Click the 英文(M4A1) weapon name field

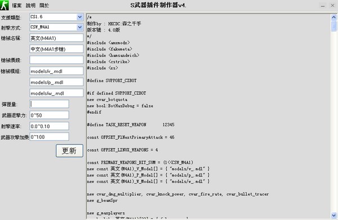coord(56,38)
